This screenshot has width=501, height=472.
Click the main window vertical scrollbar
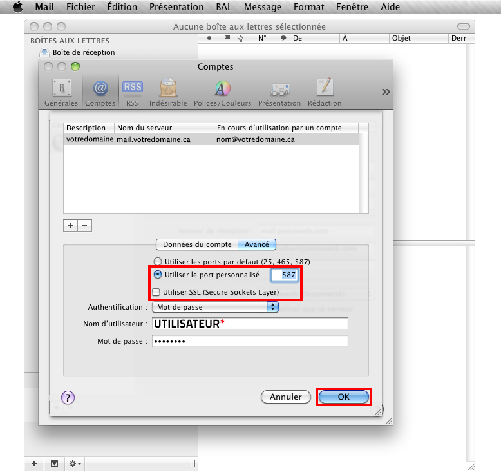coord(470,141)
